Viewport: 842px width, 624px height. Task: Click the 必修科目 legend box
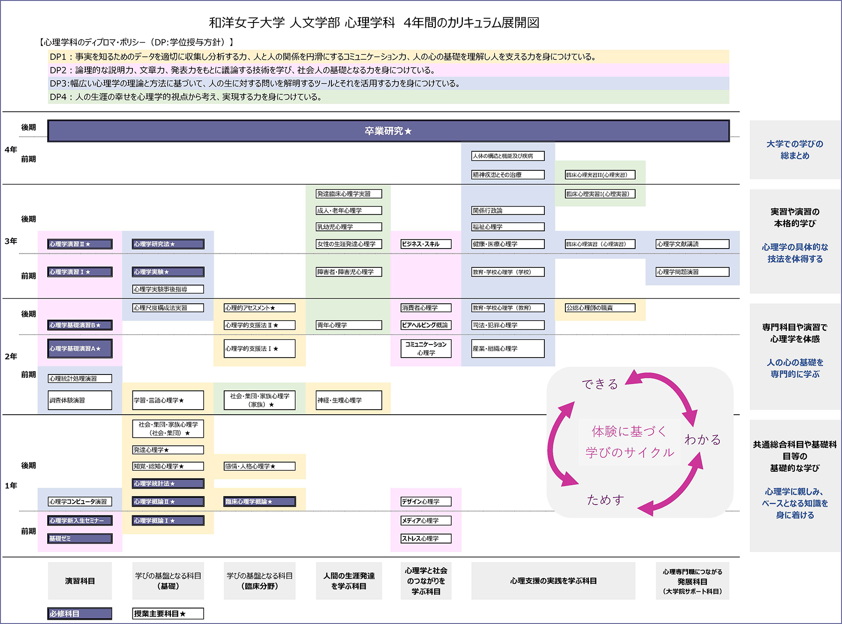pos(80,614)
